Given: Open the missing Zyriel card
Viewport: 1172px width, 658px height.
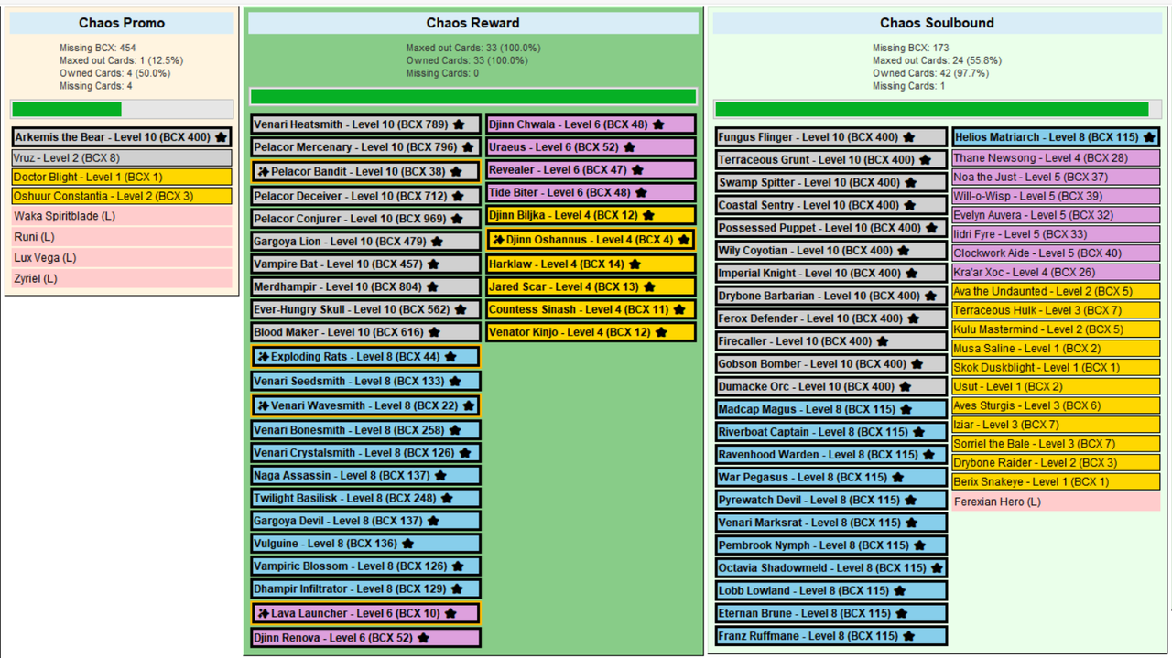Looking at the screenshot, I should coord(122,278).
